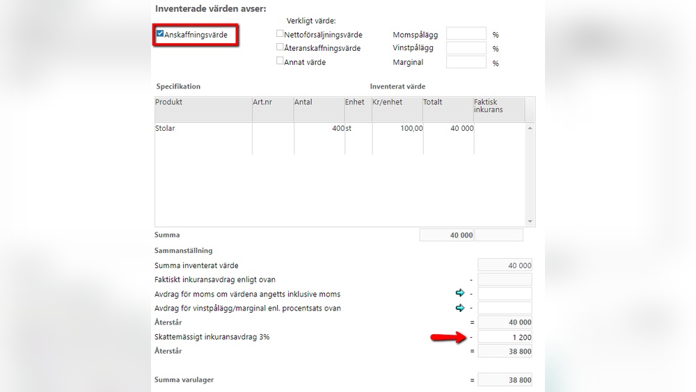The height and width of the screenshot is (392, 696).
Task: Click the Faktiskt inkuransavdrag enligt ovan field
Action: click(x=505, y=280)
